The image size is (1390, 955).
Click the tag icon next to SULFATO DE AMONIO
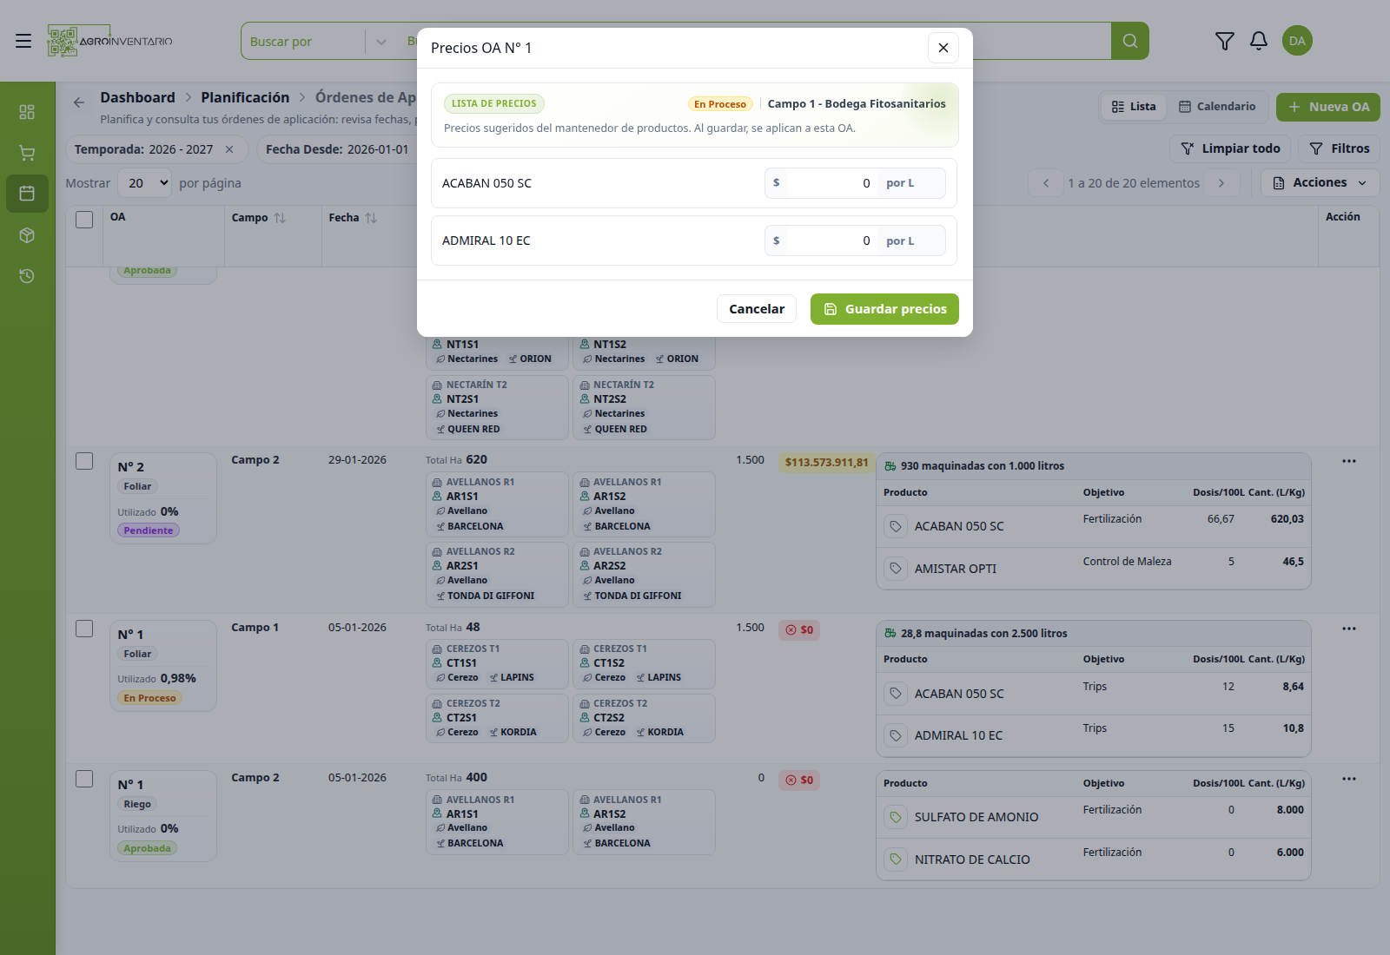[895, 817]
